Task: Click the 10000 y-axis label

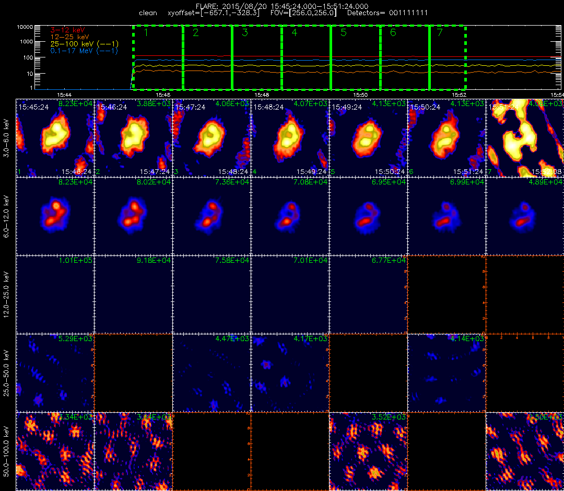Action: [26, 27]
